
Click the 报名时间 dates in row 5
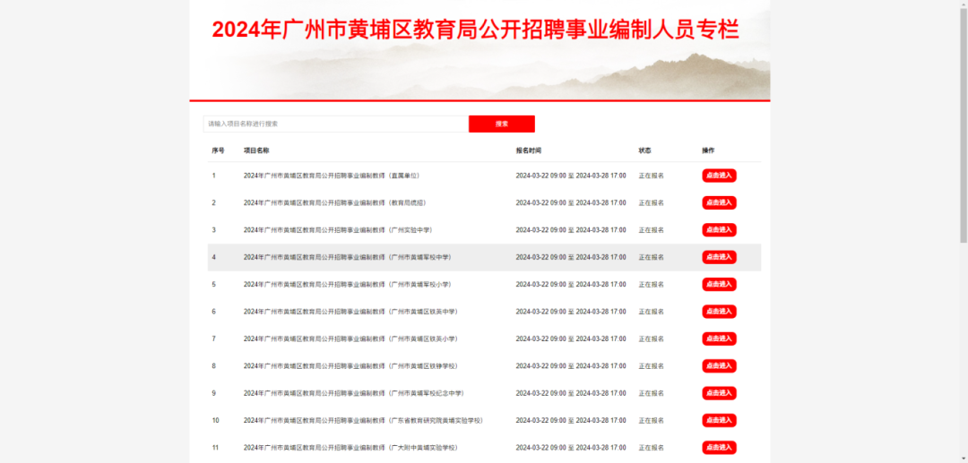[571, 284]
